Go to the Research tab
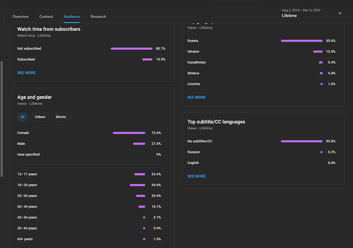 tap(98, 17)
